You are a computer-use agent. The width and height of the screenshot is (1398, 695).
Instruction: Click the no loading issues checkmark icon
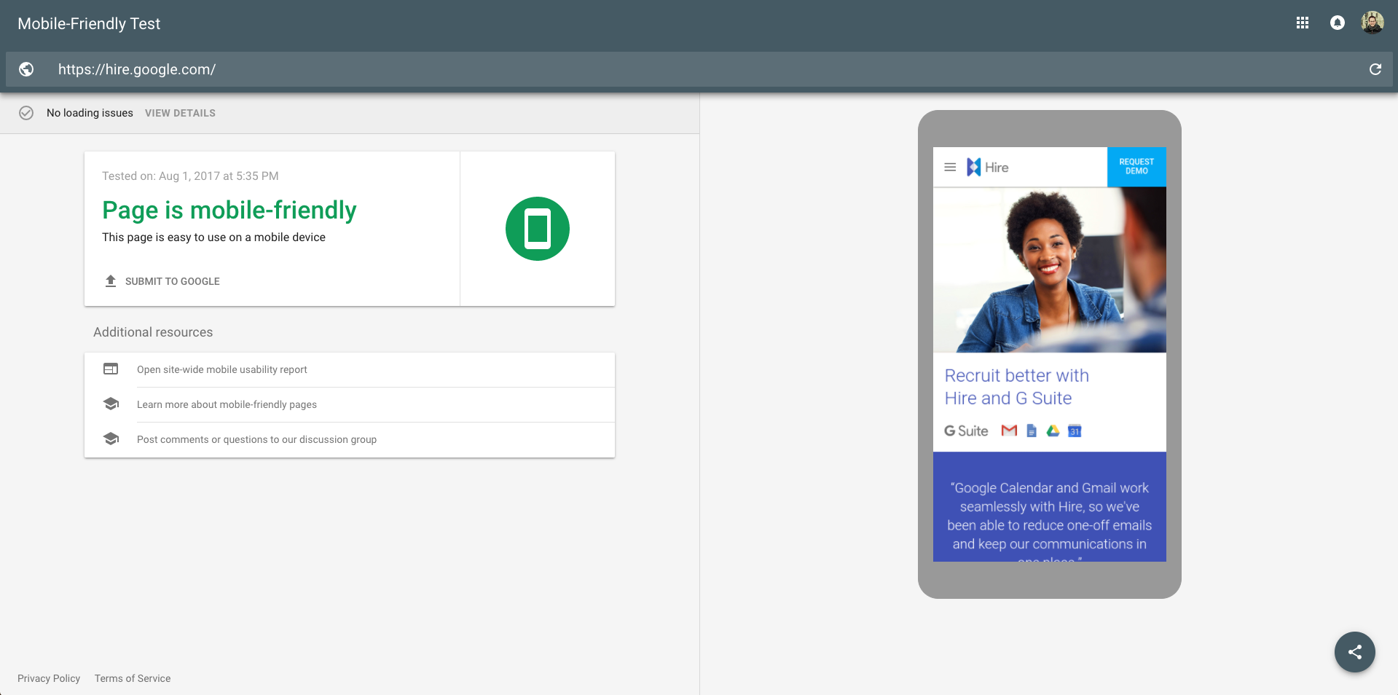coord(26,113)
